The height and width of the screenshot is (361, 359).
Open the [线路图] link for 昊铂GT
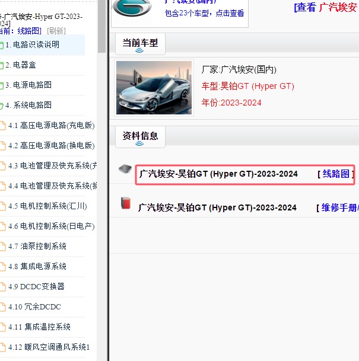click(336, 174)
